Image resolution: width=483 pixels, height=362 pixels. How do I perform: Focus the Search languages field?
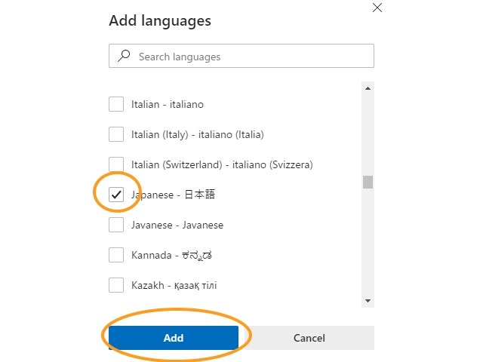click(241, 56)
